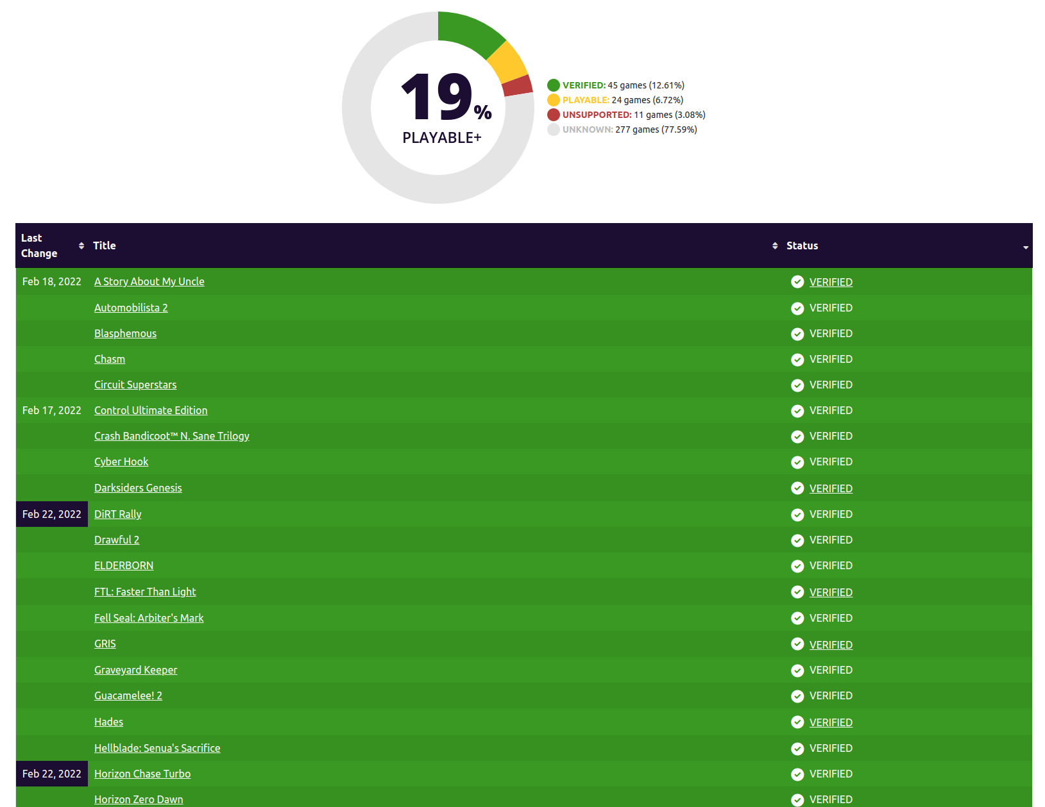Toggle Status column sort arrow

(1026, 247)
